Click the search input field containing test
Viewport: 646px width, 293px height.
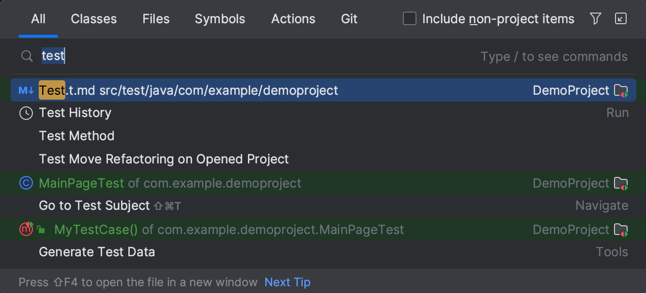tap(242, 57)
